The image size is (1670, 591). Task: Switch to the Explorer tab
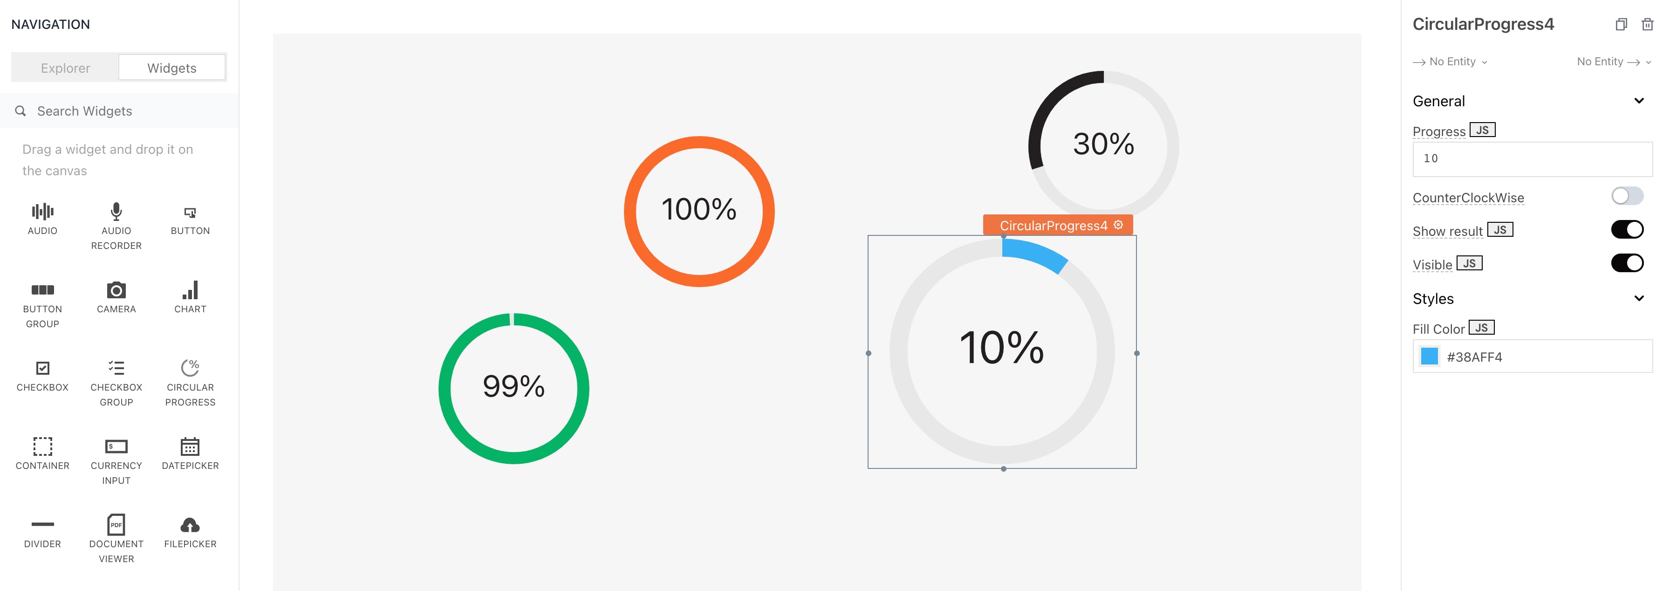[66, 68]
